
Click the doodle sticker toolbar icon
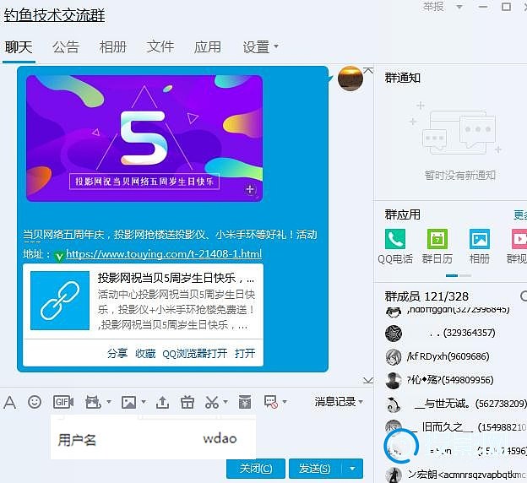point(93,402)
